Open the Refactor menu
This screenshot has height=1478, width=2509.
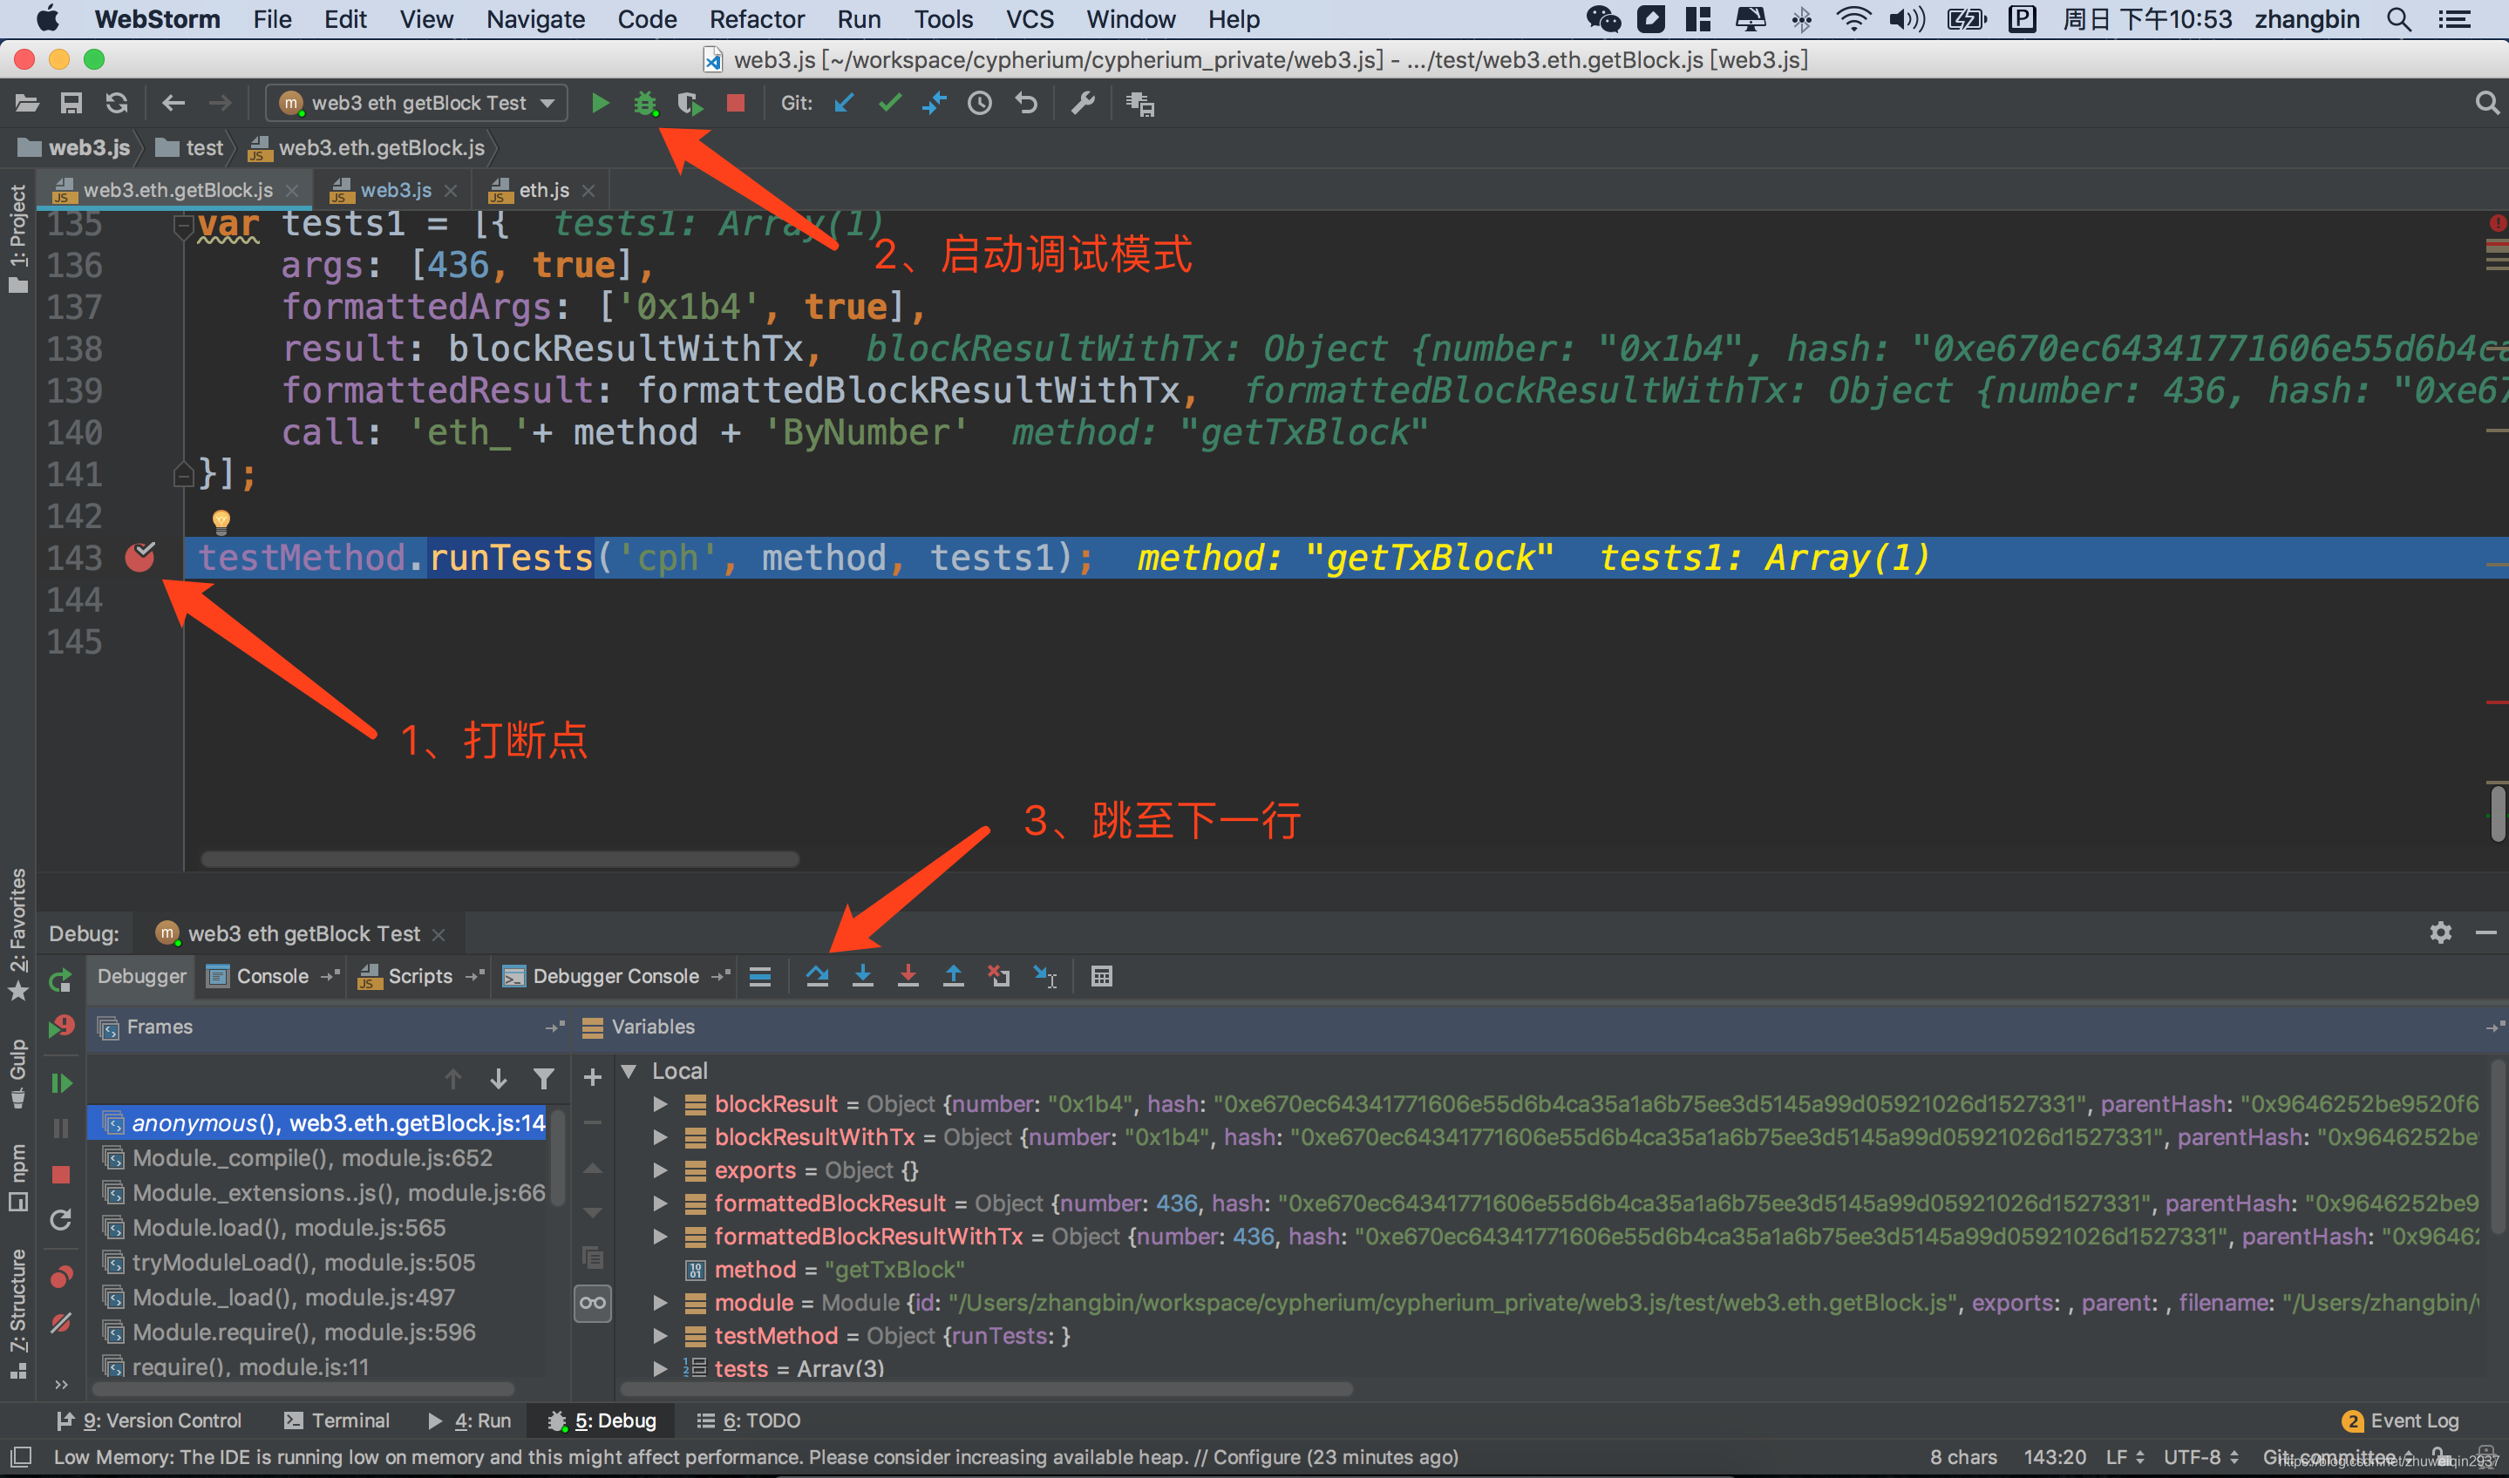(x=756, y=19)
